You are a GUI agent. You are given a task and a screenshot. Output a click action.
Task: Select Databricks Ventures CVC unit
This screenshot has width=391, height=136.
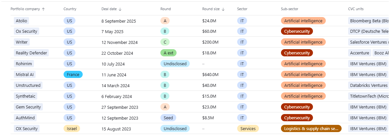tap(369, 86)
